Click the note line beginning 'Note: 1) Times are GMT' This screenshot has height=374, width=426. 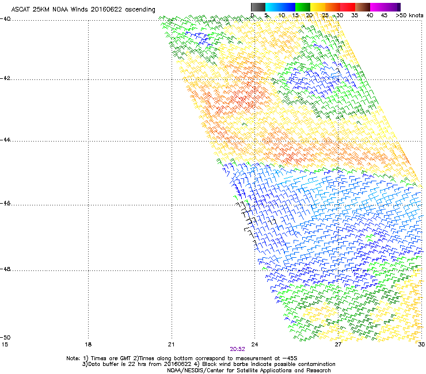coord(182,358)
